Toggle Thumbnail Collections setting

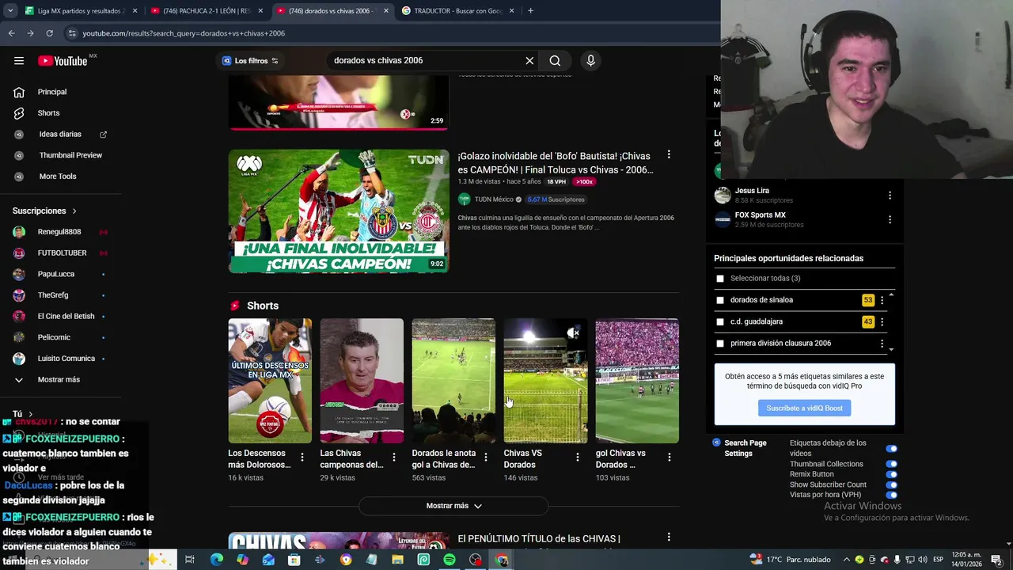891,464
